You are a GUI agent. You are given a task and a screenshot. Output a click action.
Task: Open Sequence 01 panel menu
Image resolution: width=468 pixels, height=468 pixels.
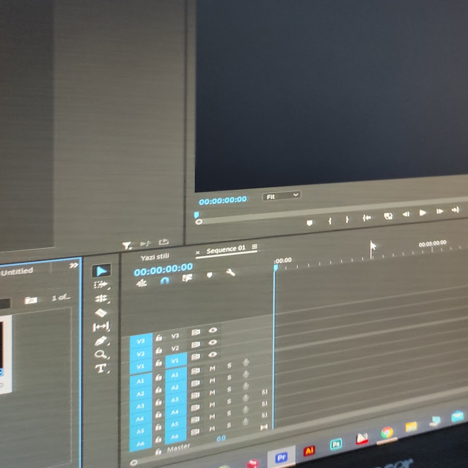[x=254, y=247]
